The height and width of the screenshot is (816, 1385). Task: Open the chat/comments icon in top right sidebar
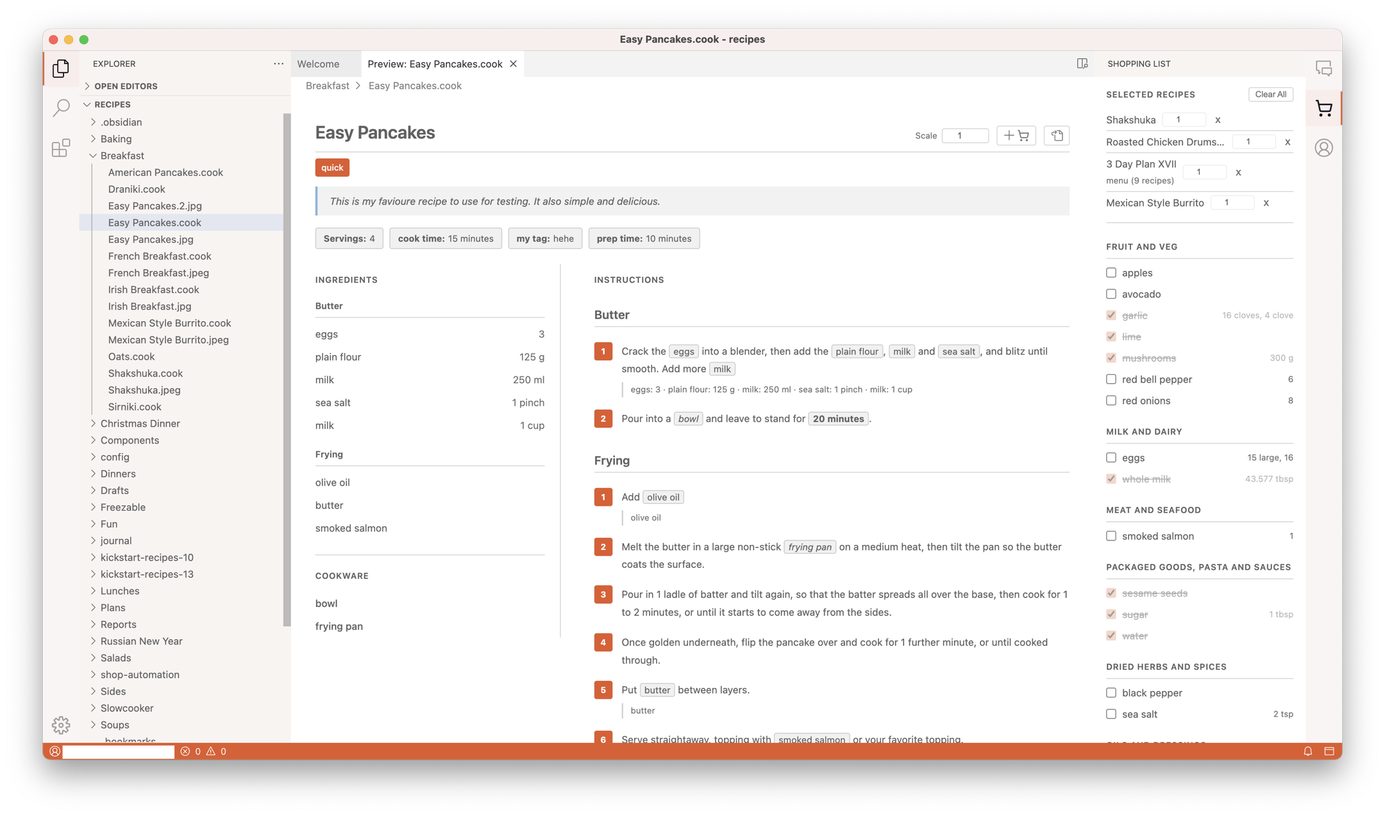point(1323,68)
